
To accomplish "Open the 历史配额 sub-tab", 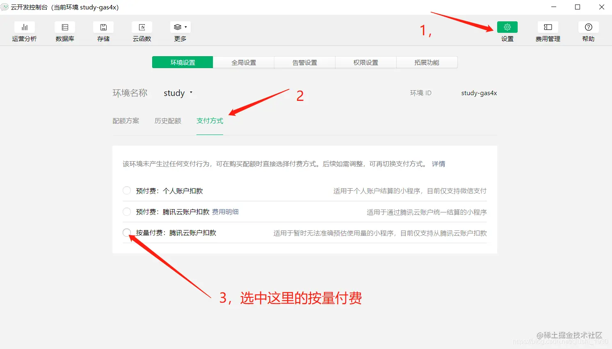I will point(168,121).
